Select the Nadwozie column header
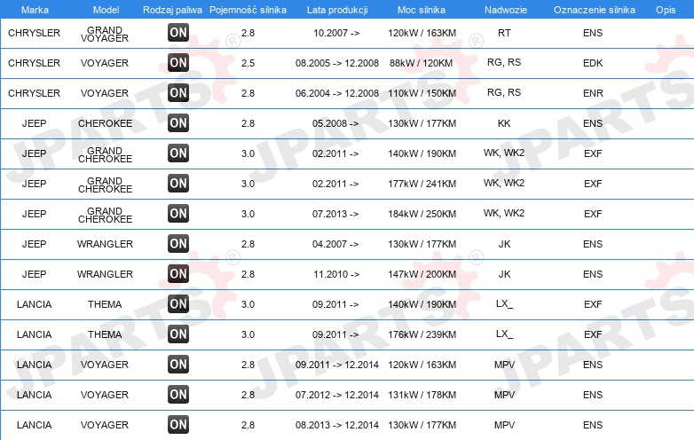Image resolution: width=694 pixels, height=440 pixels. tap(506, 10)
